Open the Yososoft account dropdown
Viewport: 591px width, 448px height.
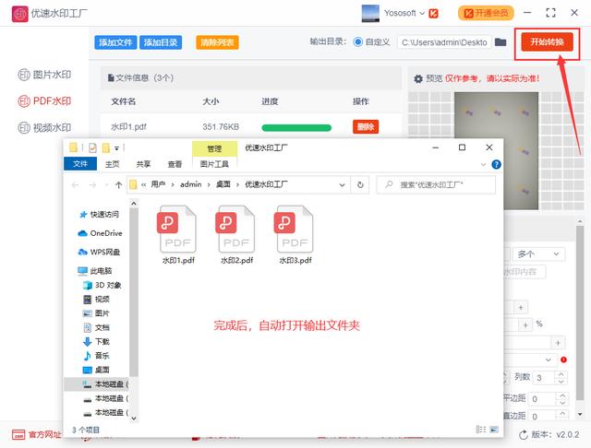coord(404,13)
